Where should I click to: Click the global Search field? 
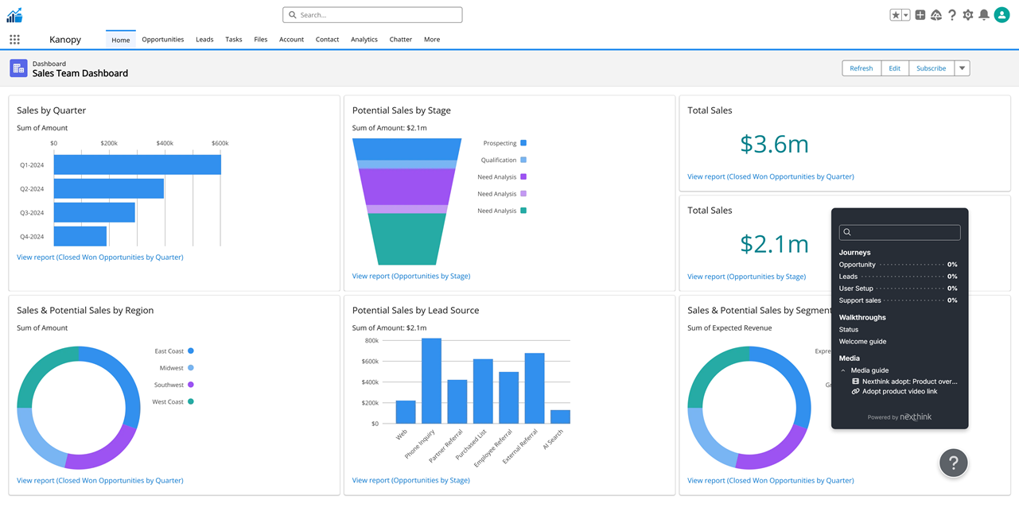[372, 15]
